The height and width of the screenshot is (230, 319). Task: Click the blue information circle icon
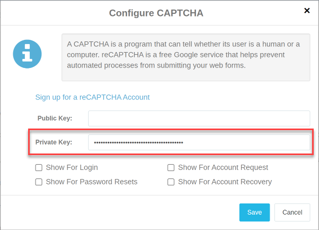click(27, 54)
